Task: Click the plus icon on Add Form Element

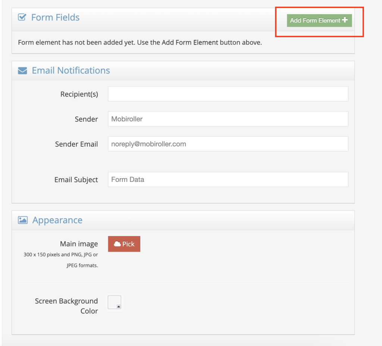Action: click(x=346, y=21)
